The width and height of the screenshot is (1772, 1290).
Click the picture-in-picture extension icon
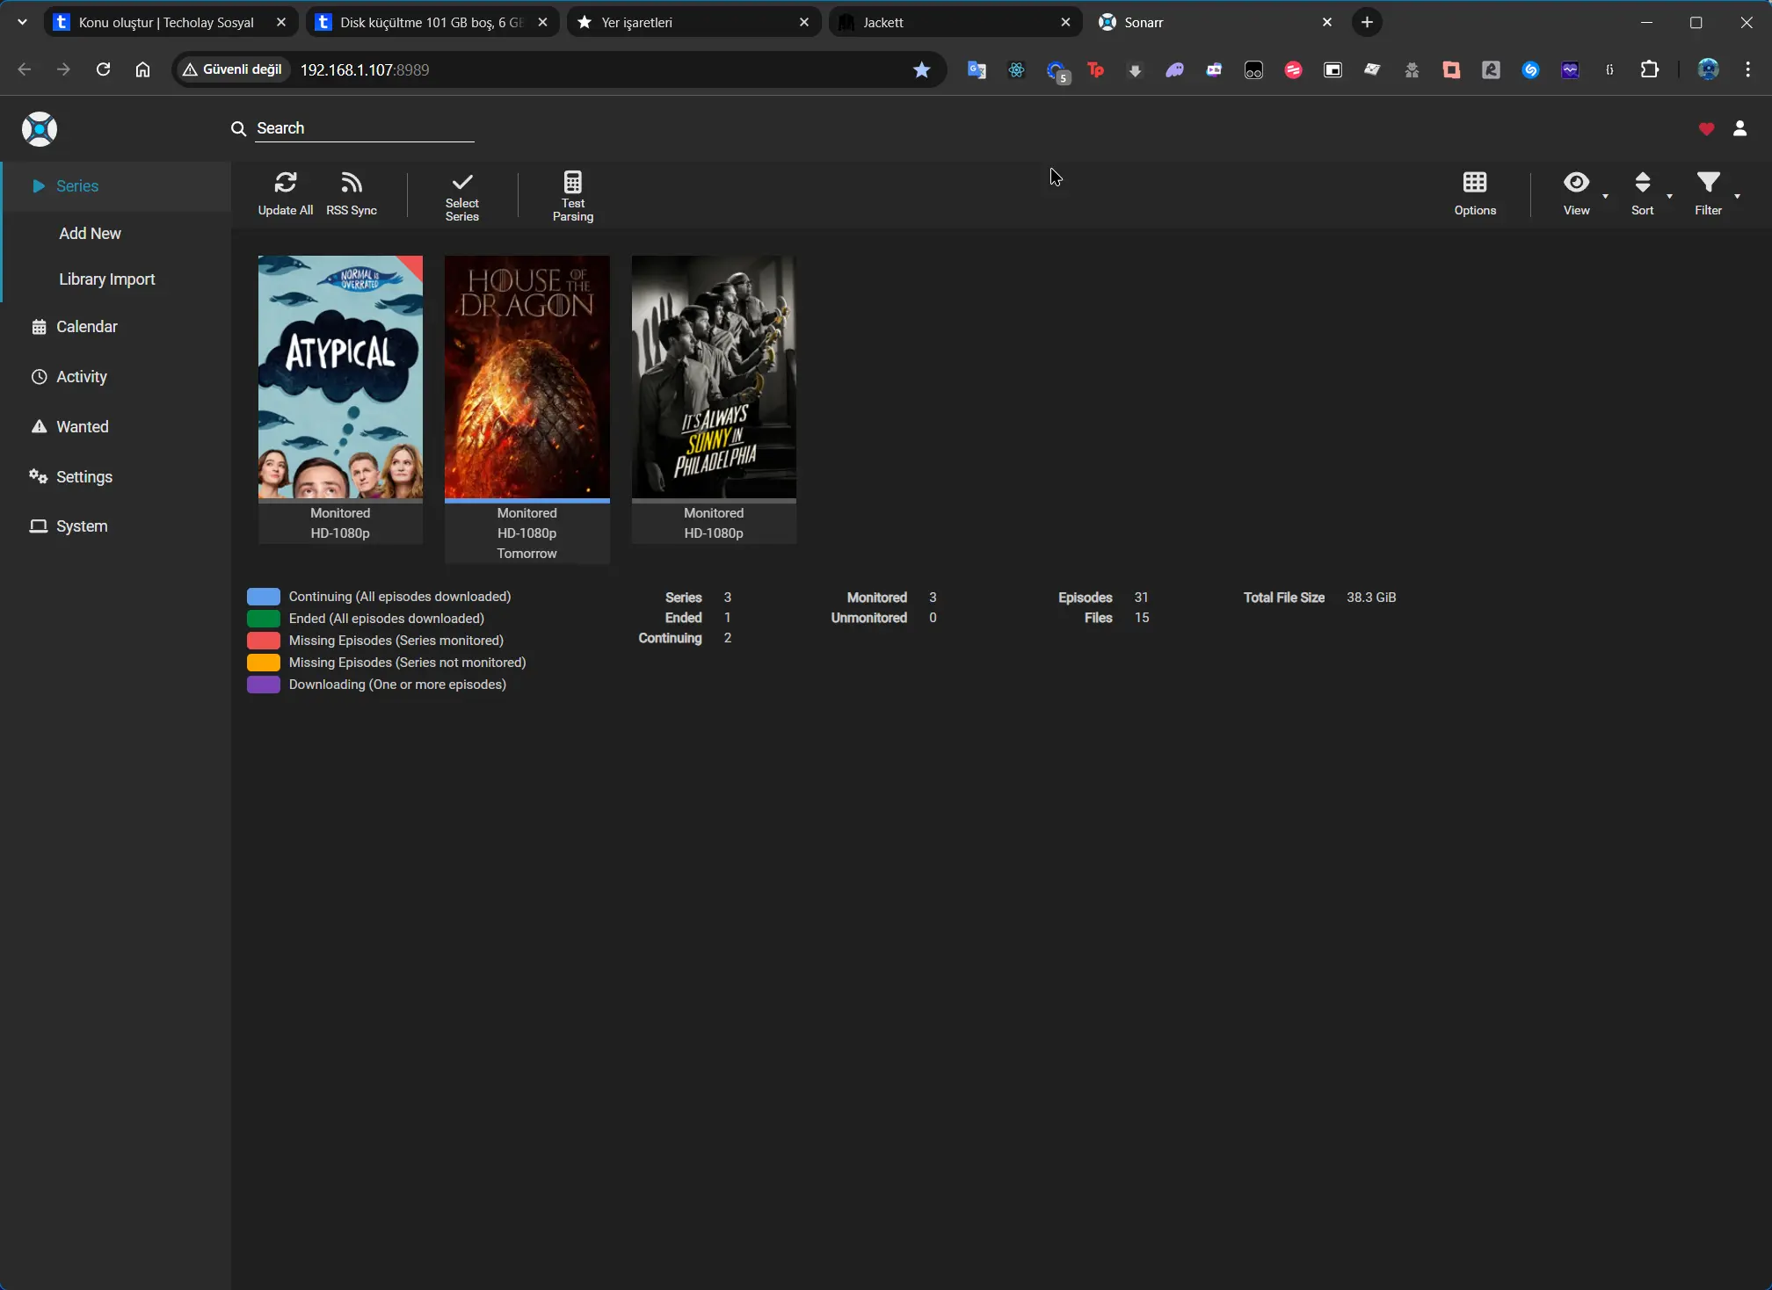1333,70
